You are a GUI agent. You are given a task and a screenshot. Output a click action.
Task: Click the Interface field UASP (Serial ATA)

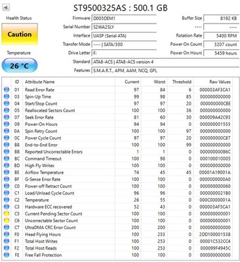click(124, 36)
